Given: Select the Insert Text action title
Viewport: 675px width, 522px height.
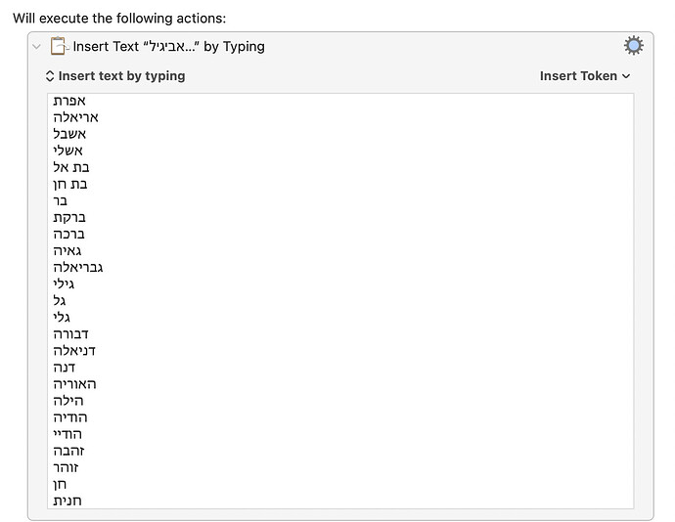Looking at the screenshot, I should pyautogui.click(x=168, y=47).
